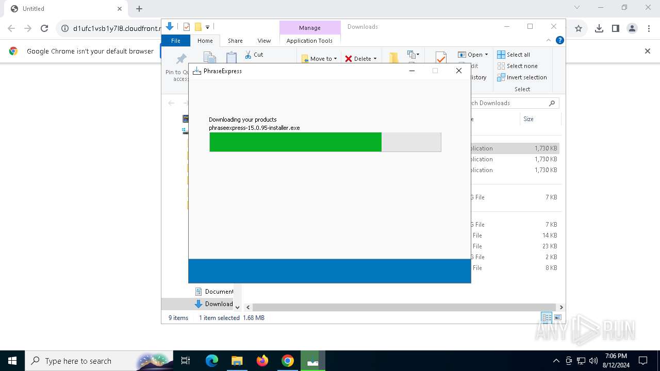Open the Move to dropdown
The height and width of the screenshot is (371, 660).
319,59
